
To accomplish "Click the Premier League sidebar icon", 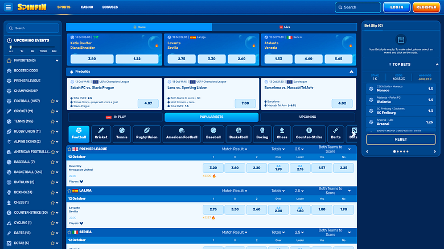I will [9, 81].
